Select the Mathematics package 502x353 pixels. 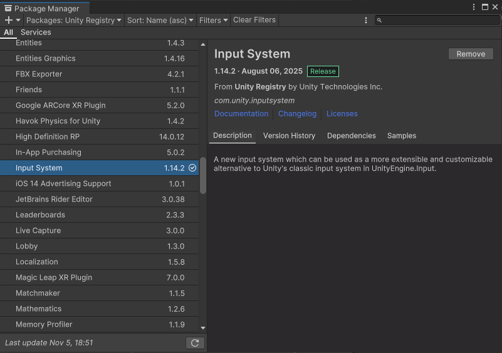point(99,309)
